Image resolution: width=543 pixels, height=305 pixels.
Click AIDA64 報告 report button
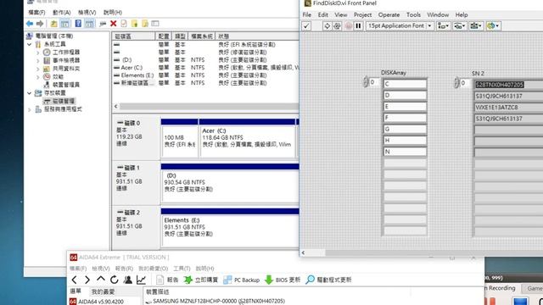coord(168,280)
